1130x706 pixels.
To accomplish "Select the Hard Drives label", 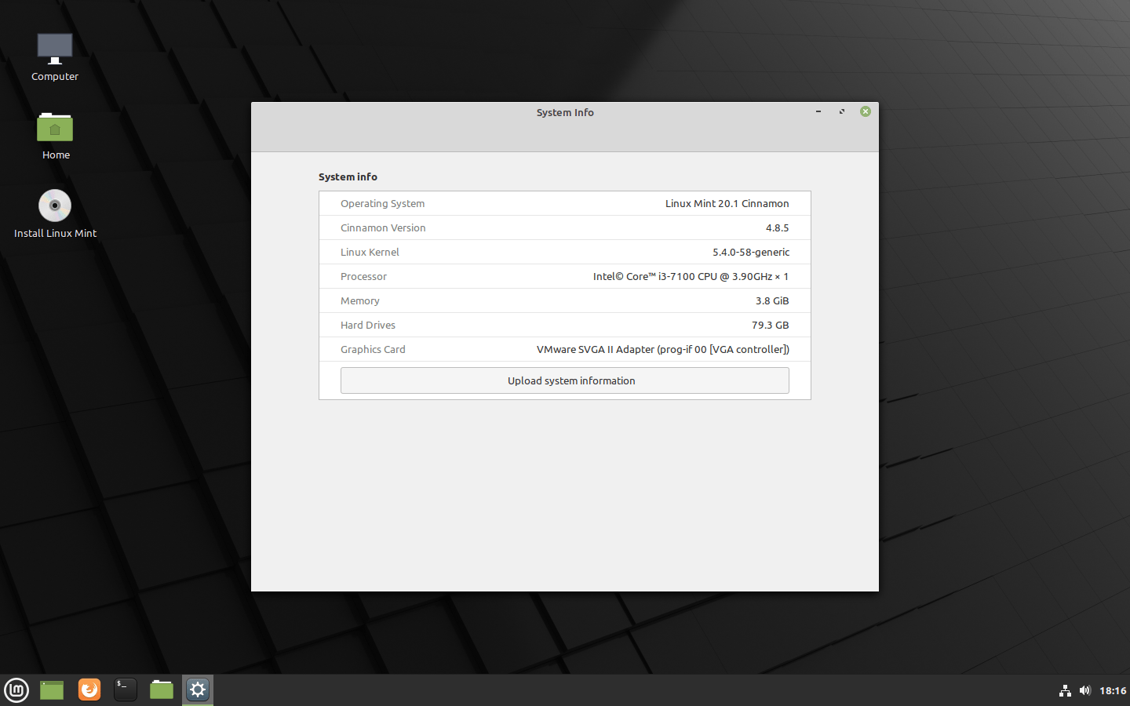I will coord(368,325).
